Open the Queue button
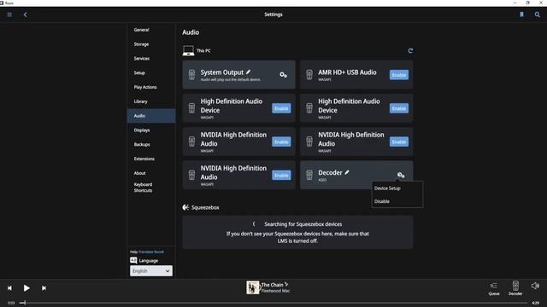 [494, 288]
